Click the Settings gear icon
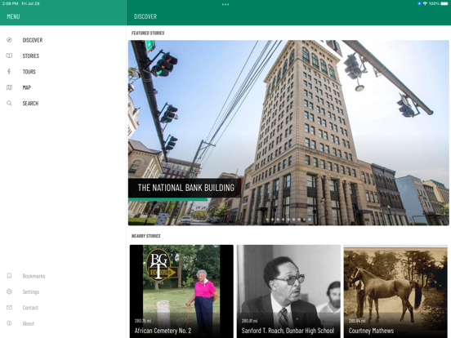The width and height of the screenshot is (451, 338). click(x=9, y=291)
